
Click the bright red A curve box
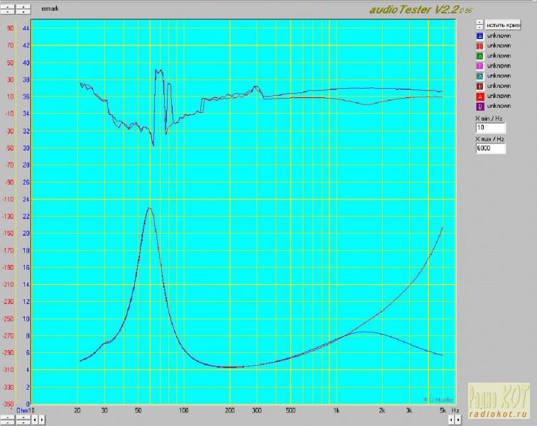[480, 95]
